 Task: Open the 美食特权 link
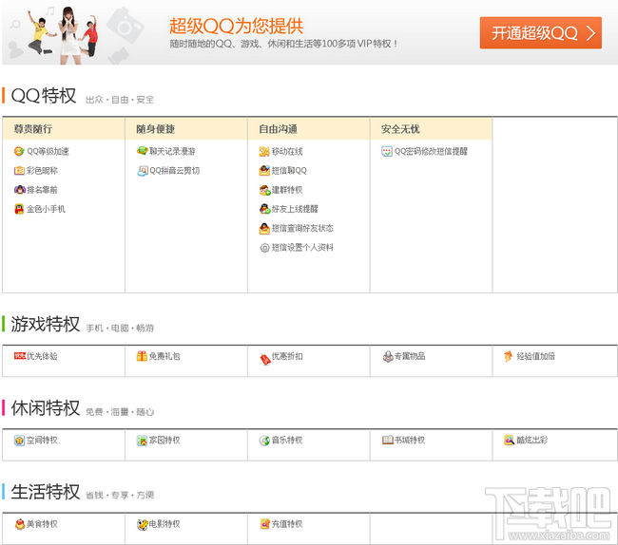click(x=42, y=524)
